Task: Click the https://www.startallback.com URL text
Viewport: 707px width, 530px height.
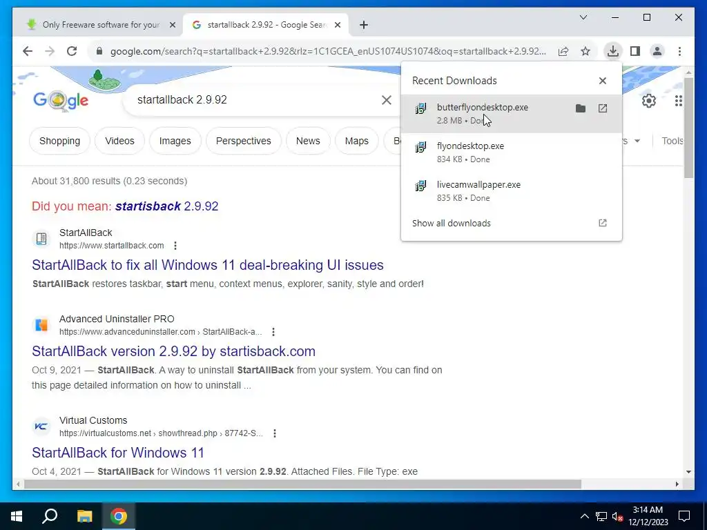Action: coord(112,246)
